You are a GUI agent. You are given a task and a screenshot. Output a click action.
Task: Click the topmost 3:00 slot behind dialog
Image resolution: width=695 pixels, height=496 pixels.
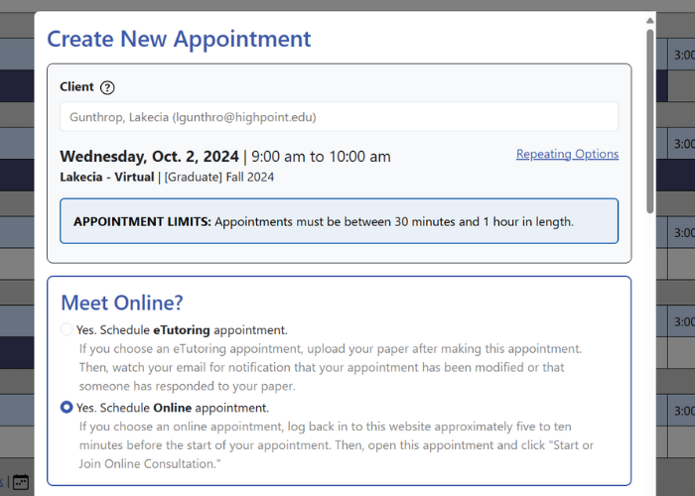pos(682,54)
